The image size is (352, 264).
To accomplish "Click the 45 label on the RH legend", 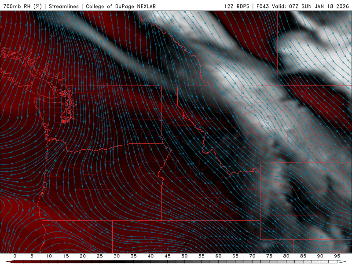I will click(168, 256).
